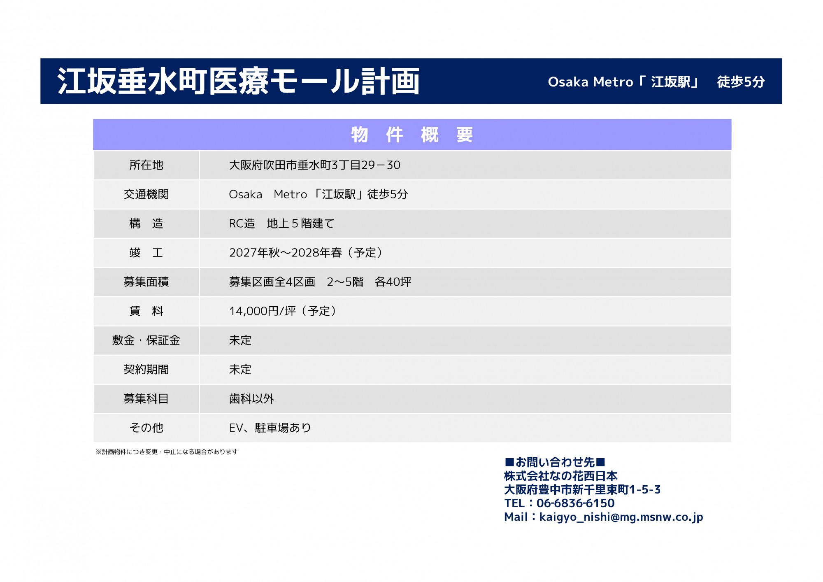Click the company name 株式会社なの花西日本
The height and width of the screenshot is (582, 823).
(560, 476)
